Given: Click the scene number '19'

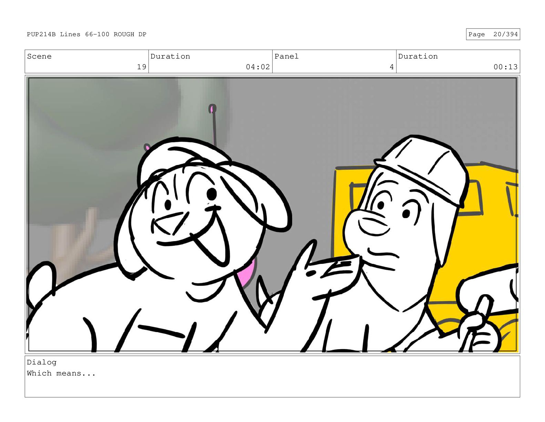Looking at the screenshot, I should [142, 67].
